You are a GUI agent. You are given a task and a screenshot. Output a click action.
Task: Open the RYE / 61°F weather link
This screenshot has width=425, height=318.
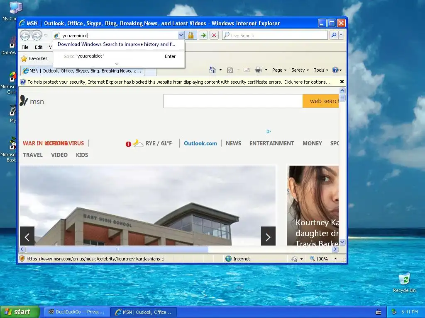159,143
